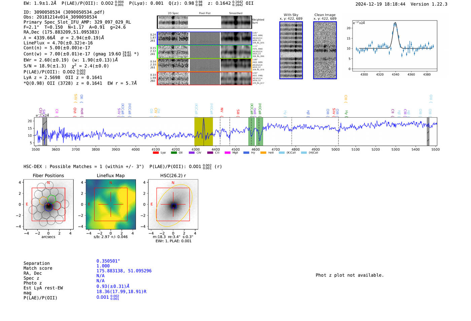The width and height of the screenshot is (471, 321).
Task: Open the Lineflux Map panel
Action: [x=111, y=204]
